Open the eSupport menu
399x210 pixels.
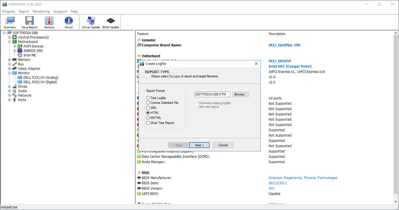click(60, 11)
